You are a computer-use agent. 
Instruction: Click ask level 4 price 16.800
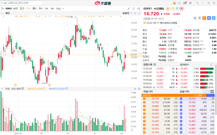(x=192, y=110)
